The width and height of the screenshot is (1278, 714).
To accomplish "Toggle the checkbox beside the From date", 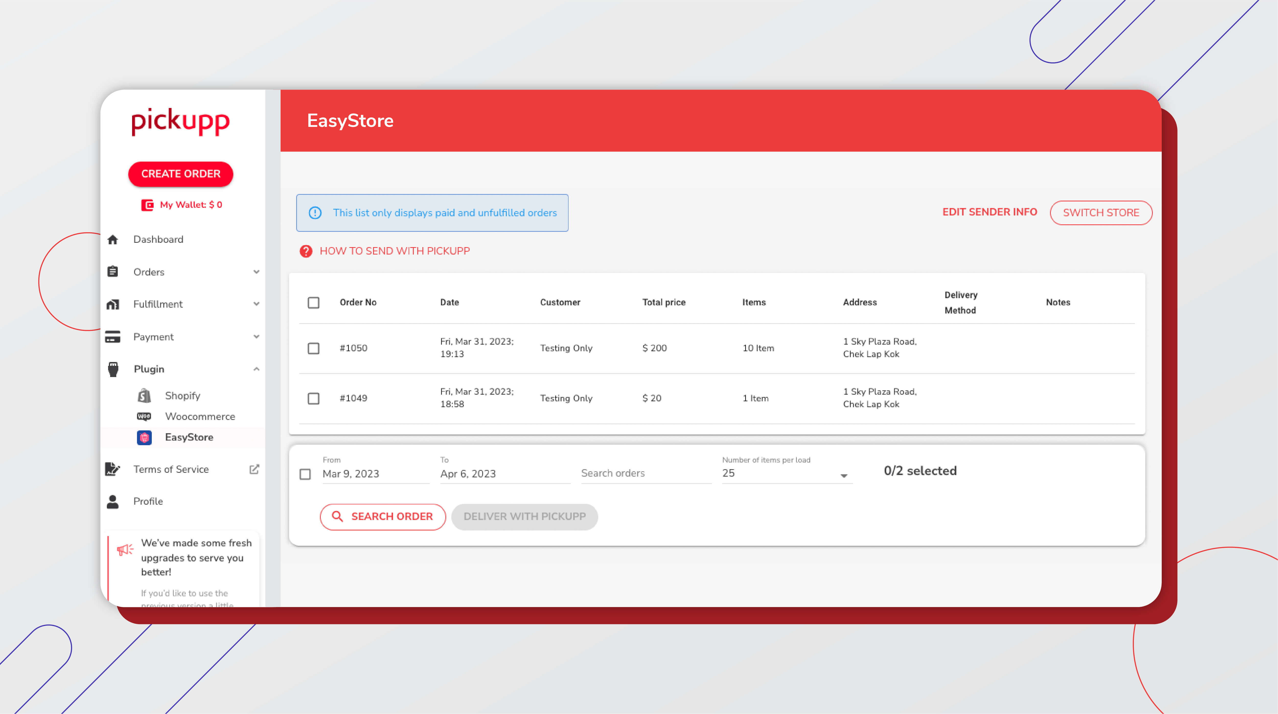I will tap(306, 474).
